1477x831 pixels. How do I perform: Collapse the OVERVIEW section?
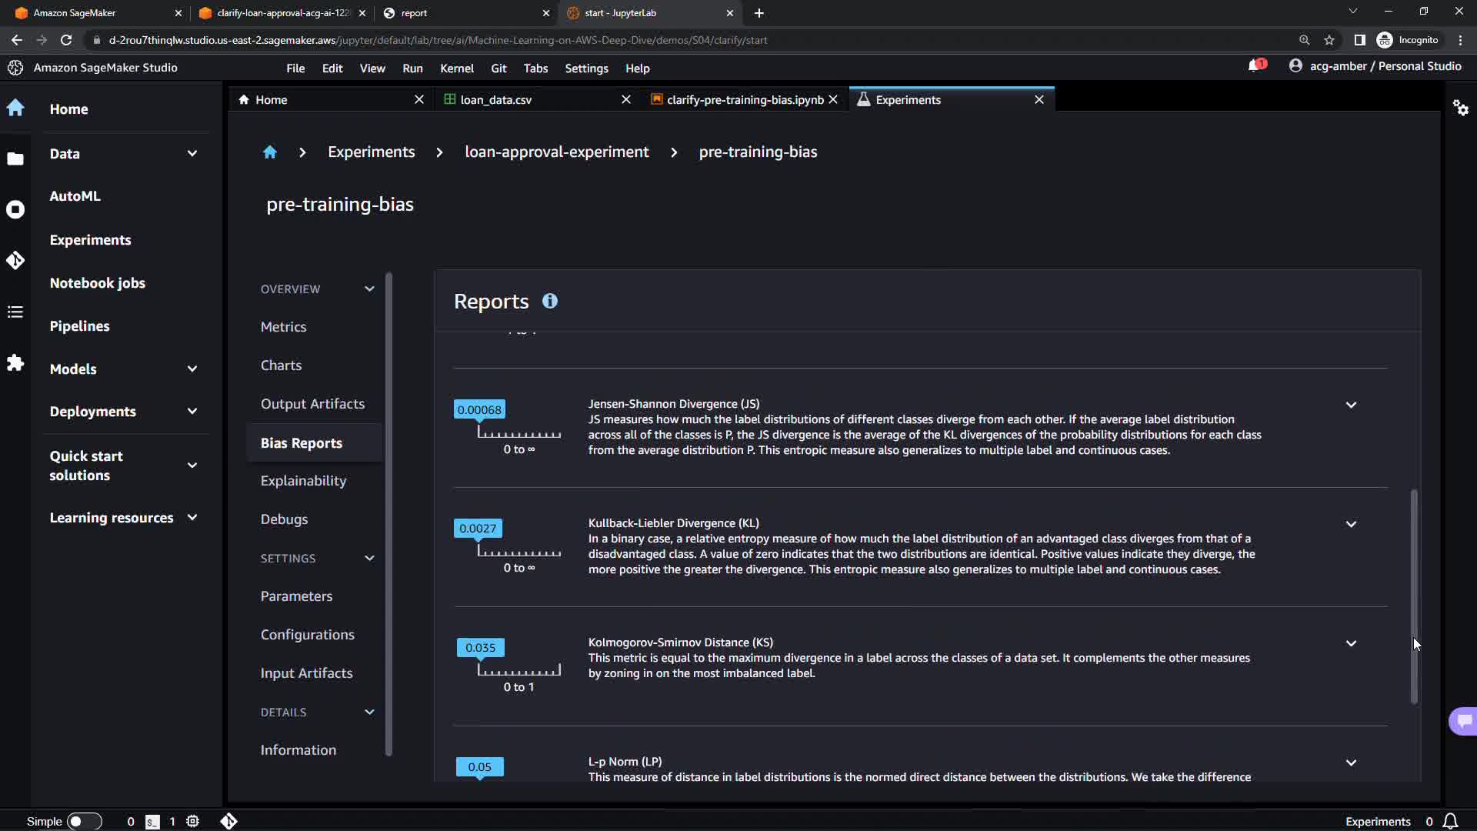(x=369, y=289)
